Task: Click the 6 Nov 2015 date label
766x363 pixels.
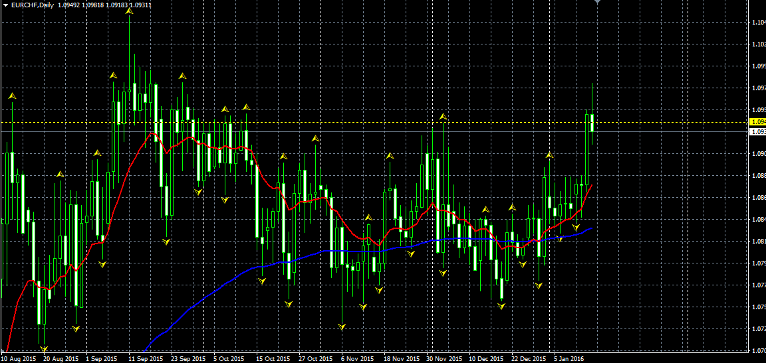Action: coord(357,358)
